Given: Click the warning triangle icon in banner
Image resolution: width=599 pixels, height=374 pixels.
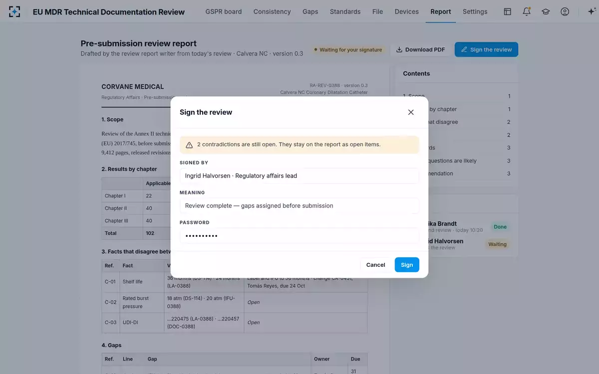Looking at the screenshot, I should pyautogui.click(x=189, y=145).
